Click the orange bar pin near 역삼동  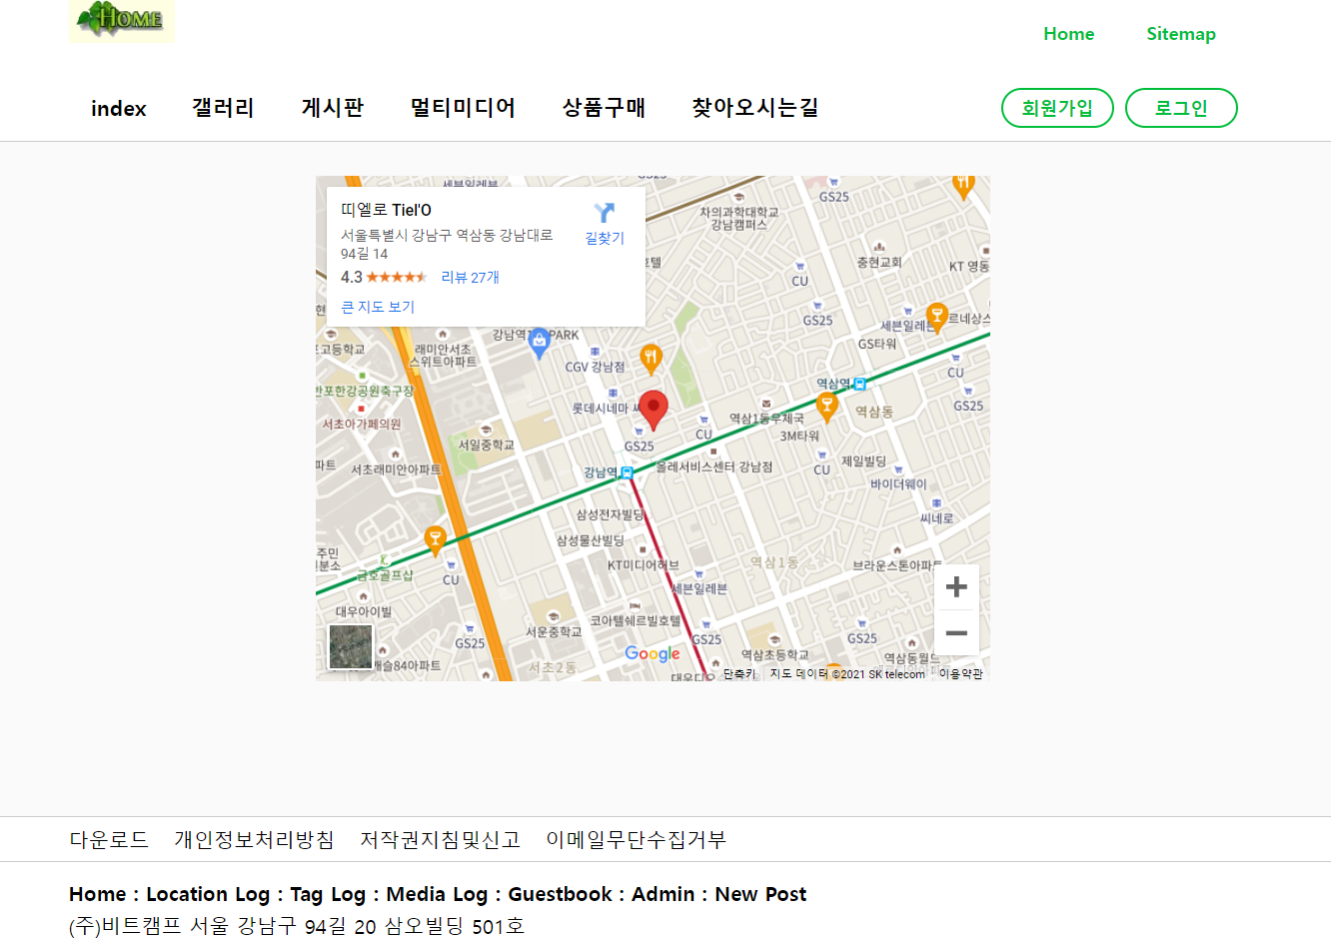(826, 406)
